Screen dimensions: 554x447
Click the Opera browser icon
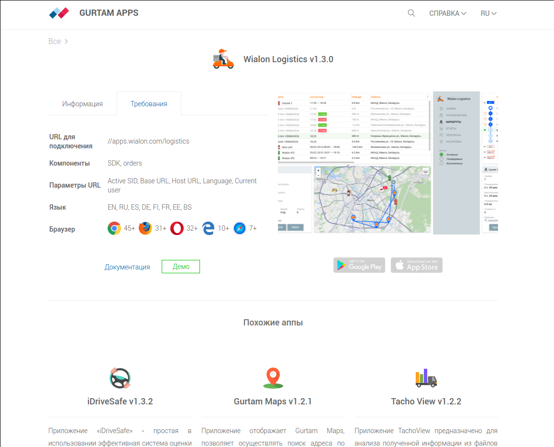pos(177,228)
